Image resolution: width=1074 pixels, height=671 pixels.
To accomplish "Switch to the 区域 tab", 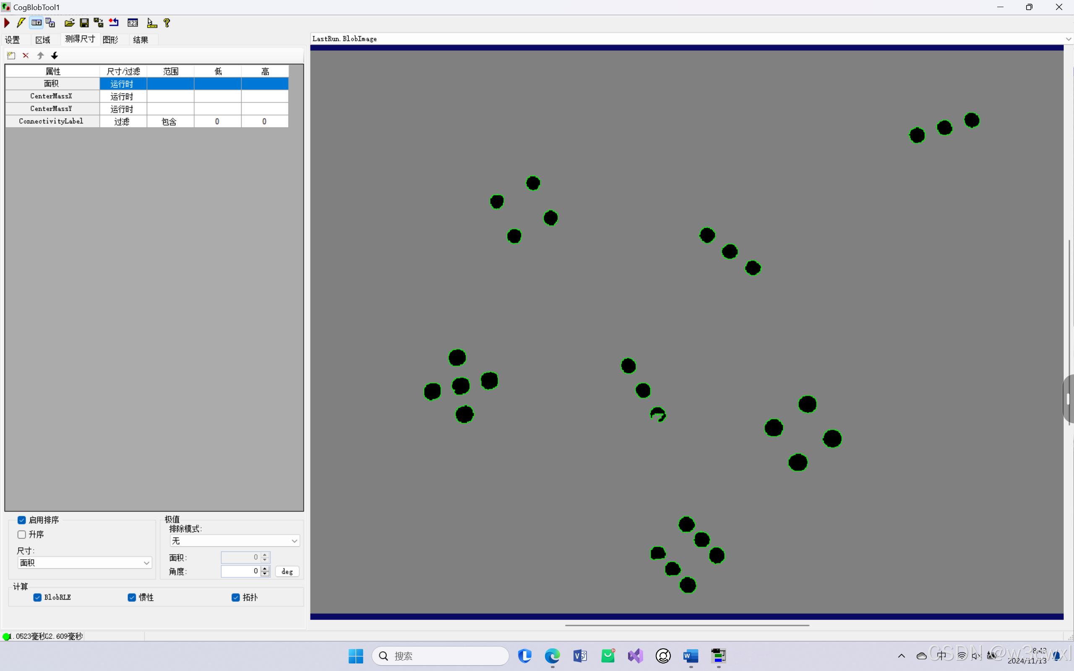I will pos(43,40).
